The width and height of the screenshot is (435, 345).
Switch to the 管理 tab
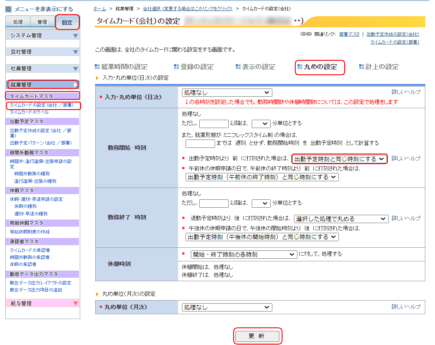coord(42,21)
